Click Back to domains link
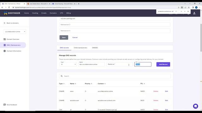This screenshot has width=202, height=113. (x=13, y=23)
